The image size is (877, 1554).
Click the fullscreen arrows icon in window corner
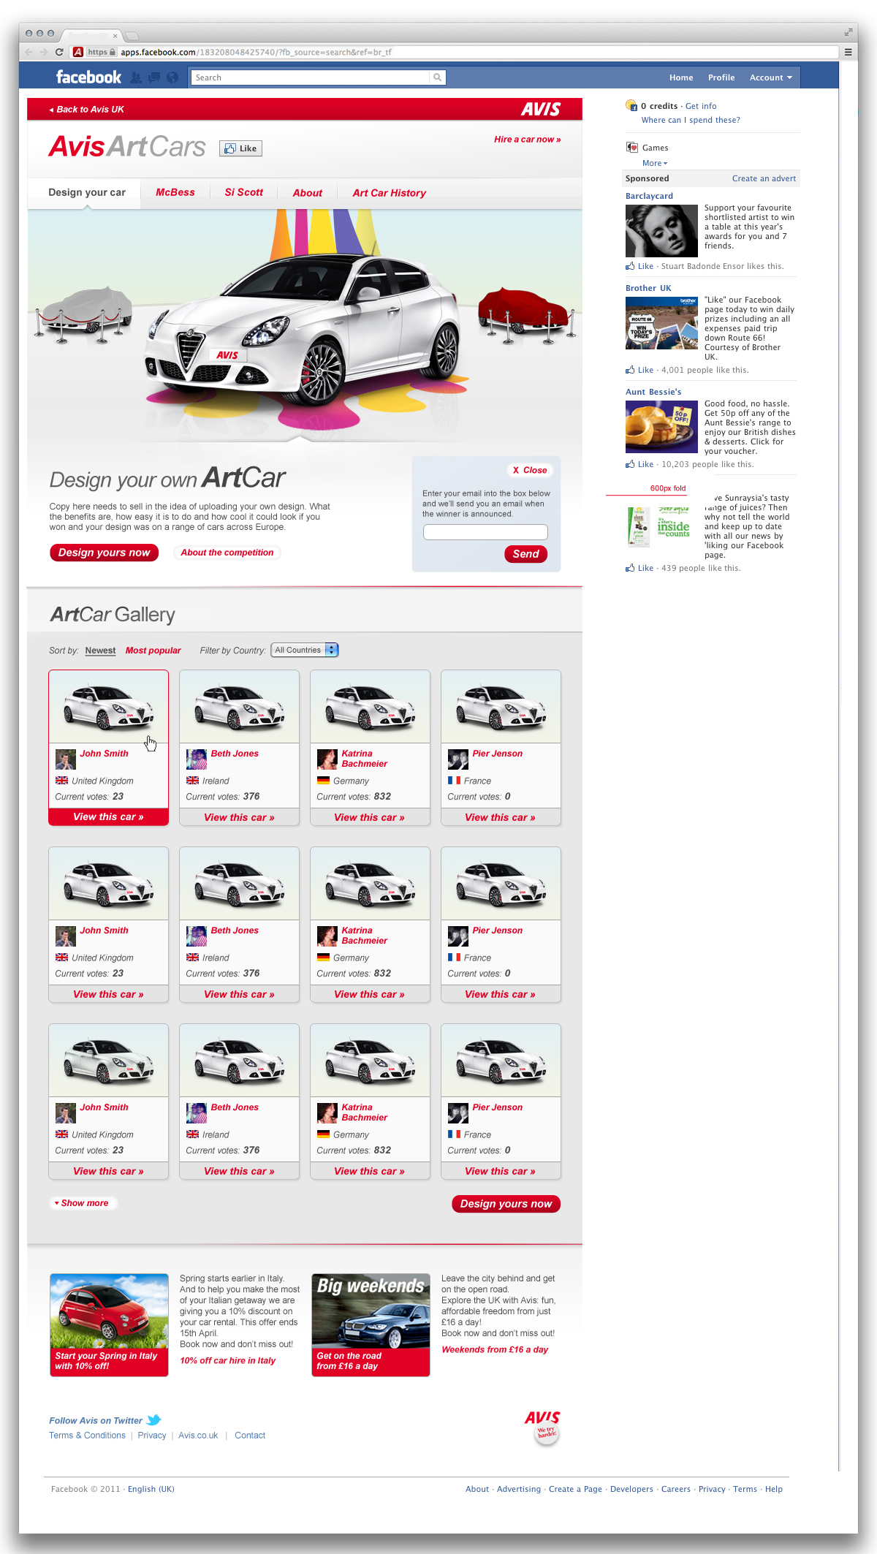(848, 32)
